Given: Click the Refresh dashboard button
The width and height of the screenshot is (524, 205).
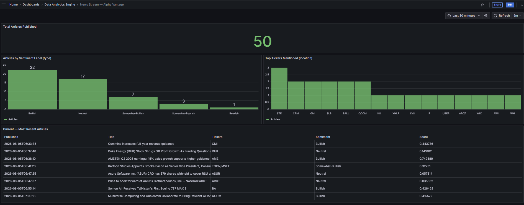Looking at the screenshot, I should 502,16.
